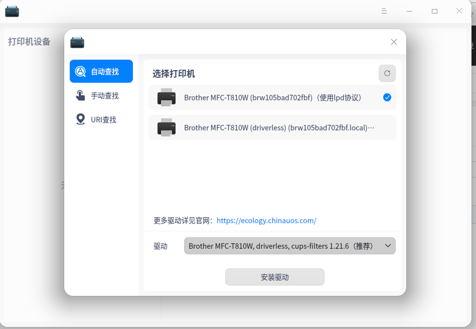This screenshot has height=329, width=476.
Task: Click the printer logo in the dialog titlebar
Action: click(x=76, y=42)
